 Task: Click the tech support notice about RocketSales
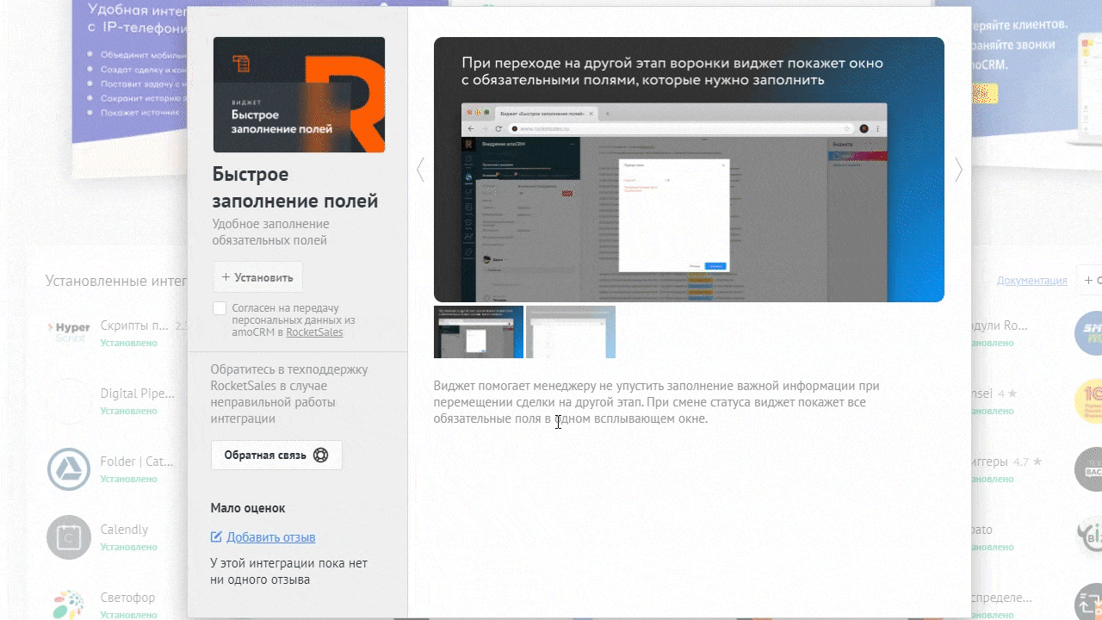[289, 394]
